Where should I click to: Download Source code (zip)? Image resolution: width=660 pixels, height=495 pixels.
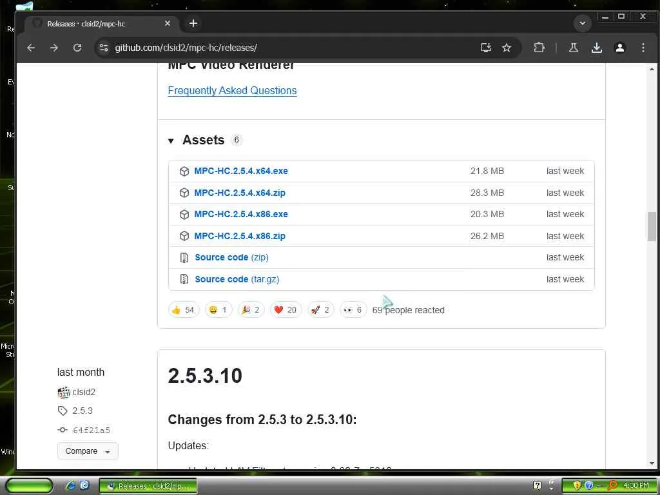coord(231,257)
